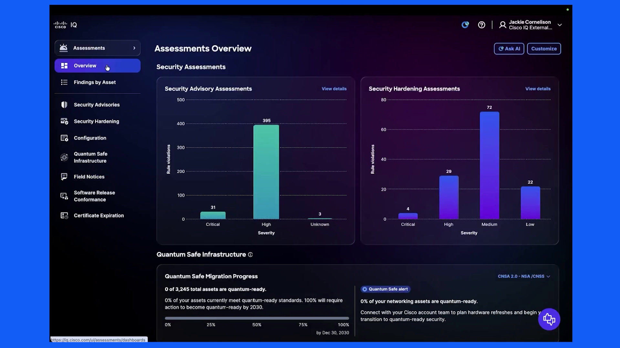Click the Quantum Safe Infrastructure icon

pyautogui.click(x=64, y=157)
